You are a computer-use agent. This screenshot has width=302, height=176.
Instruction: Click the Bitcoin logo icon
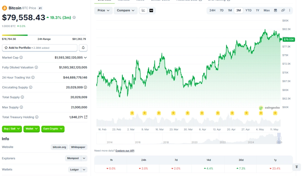tap(4, 8)
